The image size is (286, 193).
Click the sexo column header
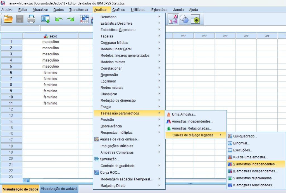pyautogui.click(x=50, y=36)
